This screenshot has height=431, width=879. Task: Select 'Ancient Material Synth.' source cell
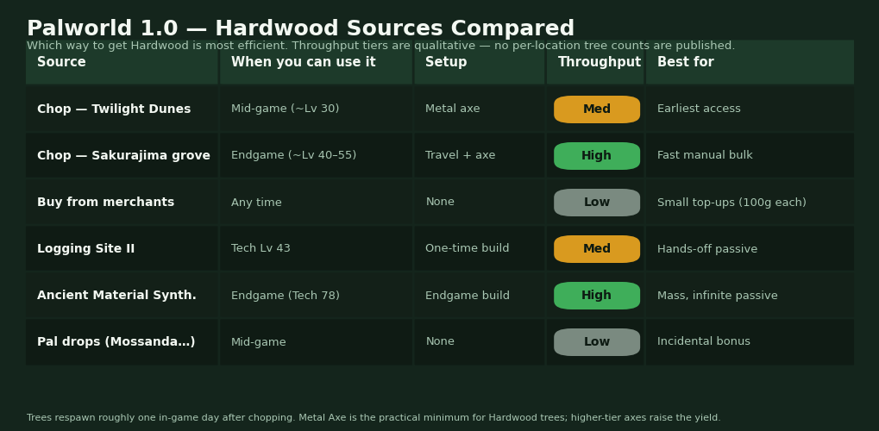(122, 296)
